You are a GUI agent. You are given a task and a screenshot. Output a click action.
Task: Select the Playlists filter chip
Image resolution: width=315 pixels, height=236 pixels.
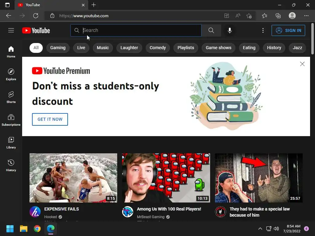pos(186,48)
